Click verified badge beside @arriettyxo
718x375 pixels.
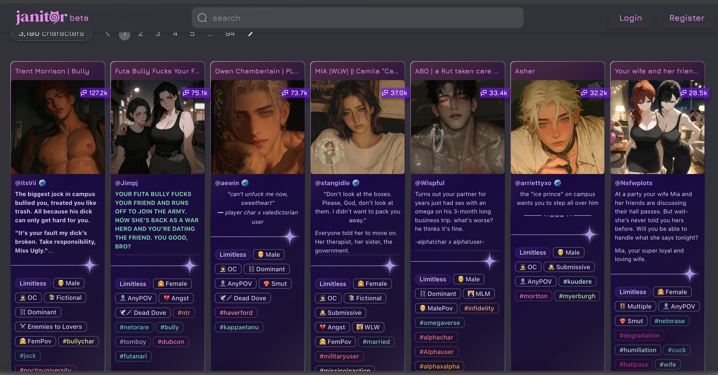[x=558, y=183]
